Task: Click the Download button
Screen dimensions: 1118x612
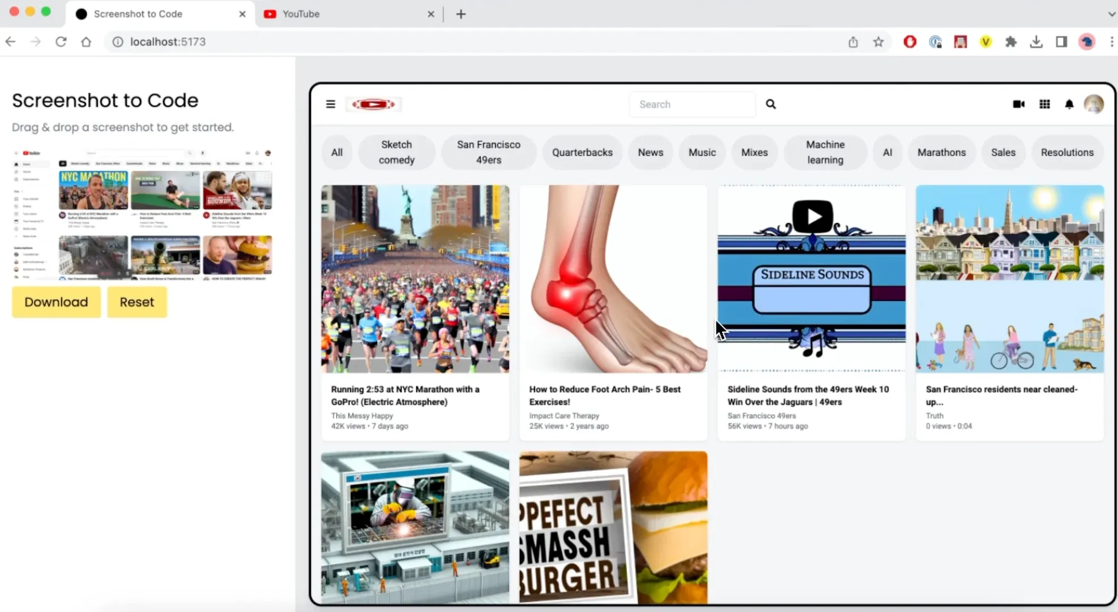Action: pos(56,302)
